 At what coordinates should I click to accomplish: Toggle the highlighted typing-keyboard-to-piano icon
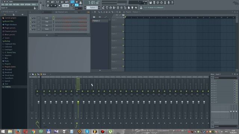click(x=72, y=2)
